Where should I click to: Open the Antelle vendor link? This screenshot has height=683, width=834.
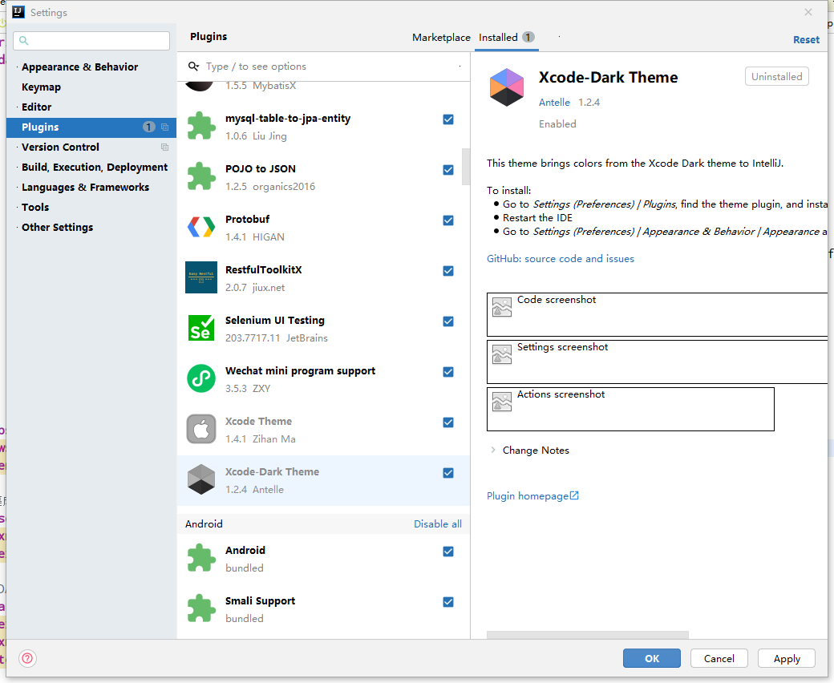point(554,103)
